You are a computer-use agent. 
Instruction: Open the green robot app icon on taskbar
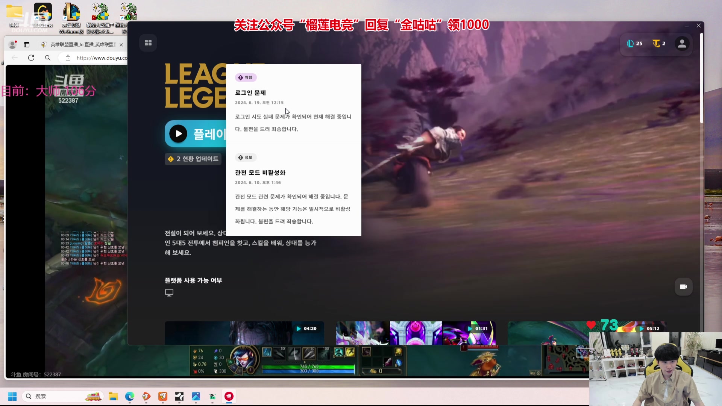pyautogui.click(x=212, y=397)
